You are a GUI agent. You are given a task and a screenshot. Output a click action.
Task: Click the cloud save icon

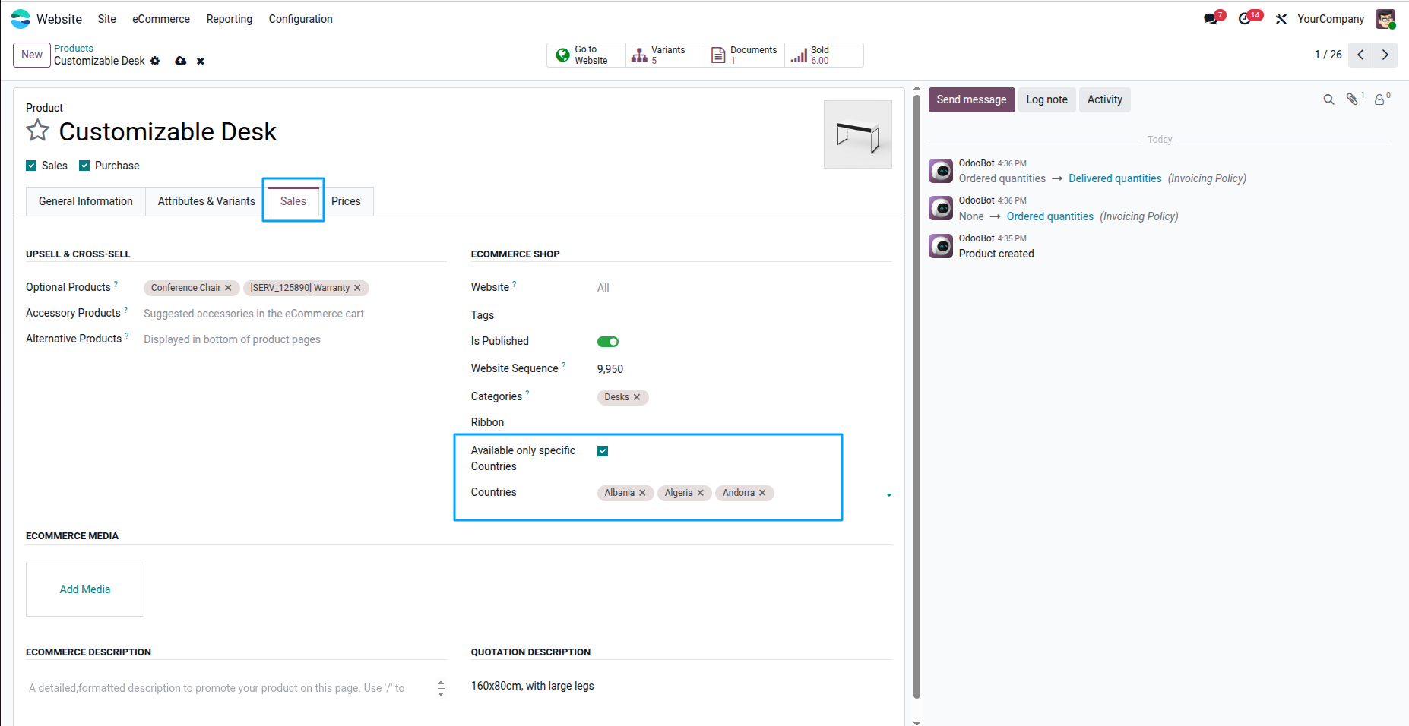tap(181, 61)
